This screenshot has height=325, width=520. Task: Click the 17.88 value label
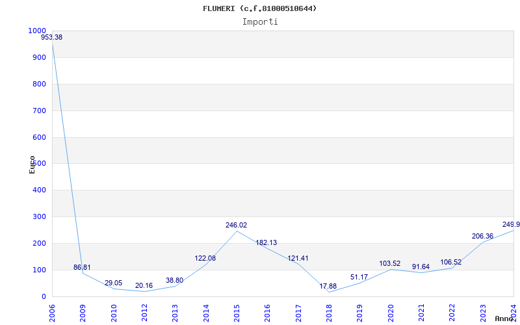click(328, 286)
